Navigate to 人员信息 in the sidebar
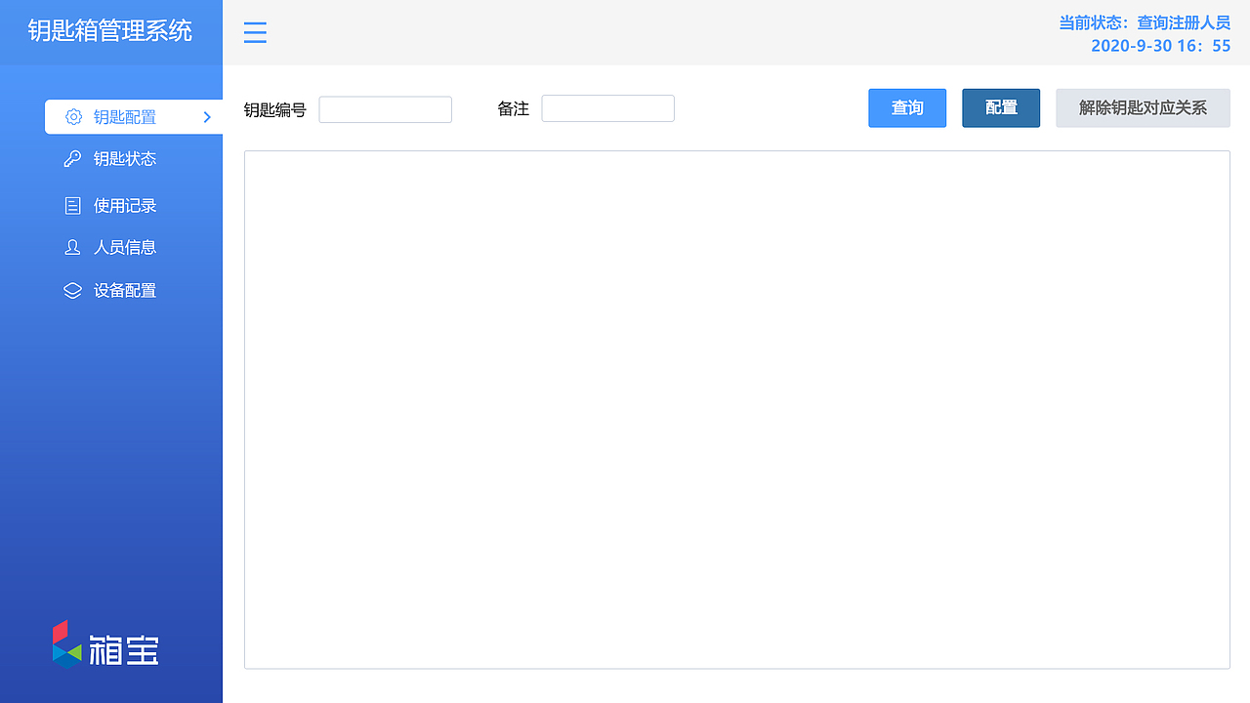 [x=123, y=247]
